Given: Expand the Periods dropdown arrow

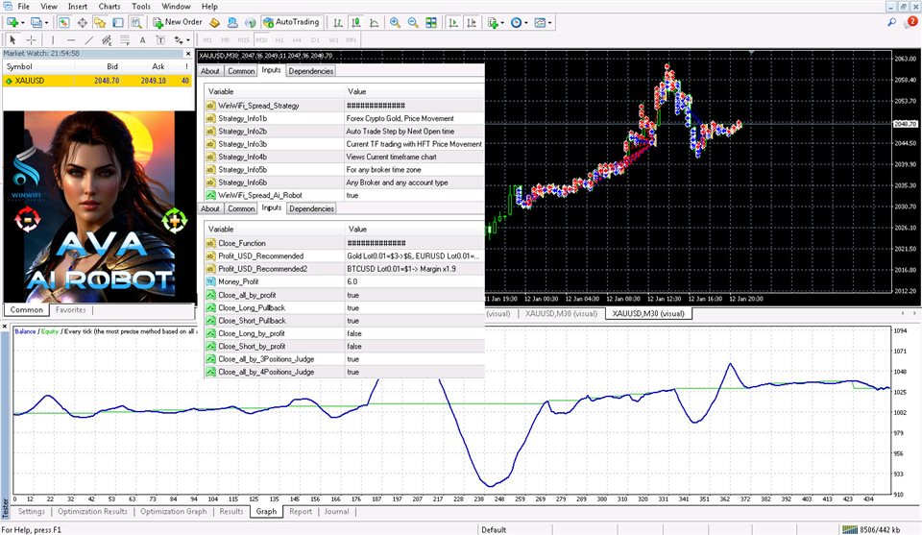Looking at the screenshot, I should coord(525,23).
